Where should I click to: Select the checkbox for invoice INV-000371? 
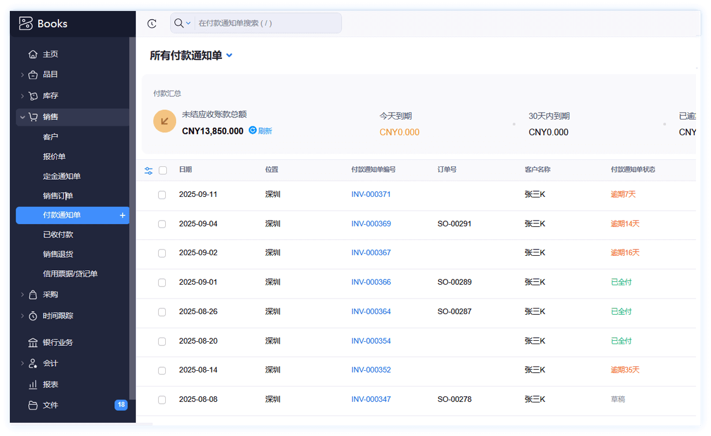coord(162,195)
